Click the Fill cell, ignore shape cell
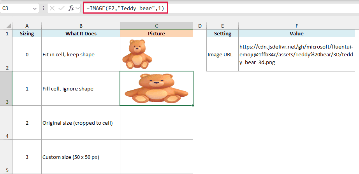Image resolution: width=359 pixels, height=174 pixels. [81, 89]
